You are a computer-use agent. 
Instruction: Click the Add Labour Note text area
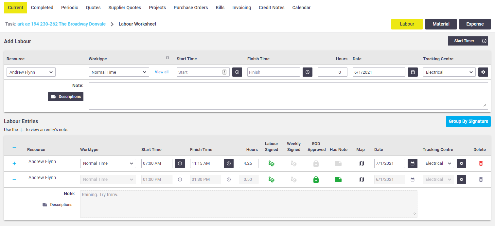point(288,96)
